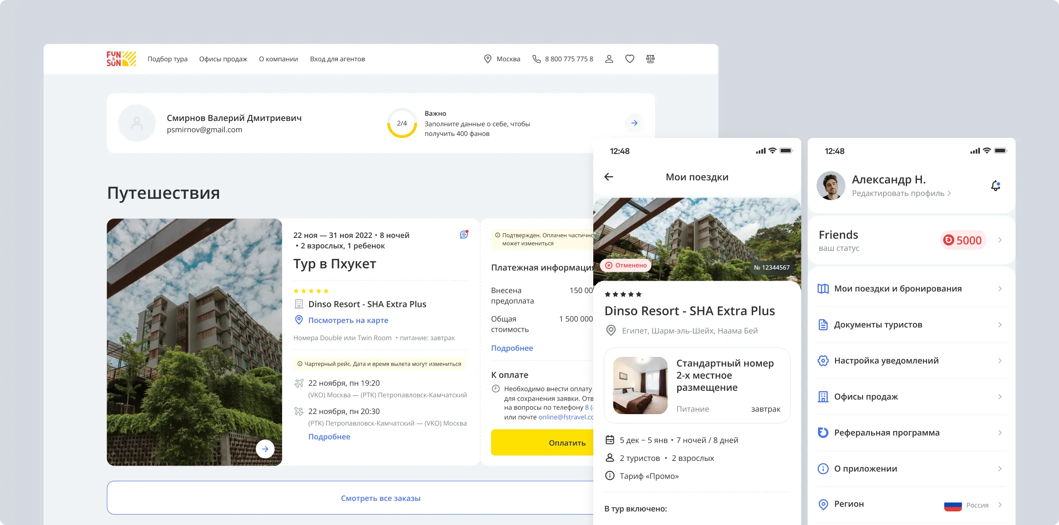1059x525 pixels.
Task: Tap the back arrow in Мои поездки
Action: pos(609,177)
